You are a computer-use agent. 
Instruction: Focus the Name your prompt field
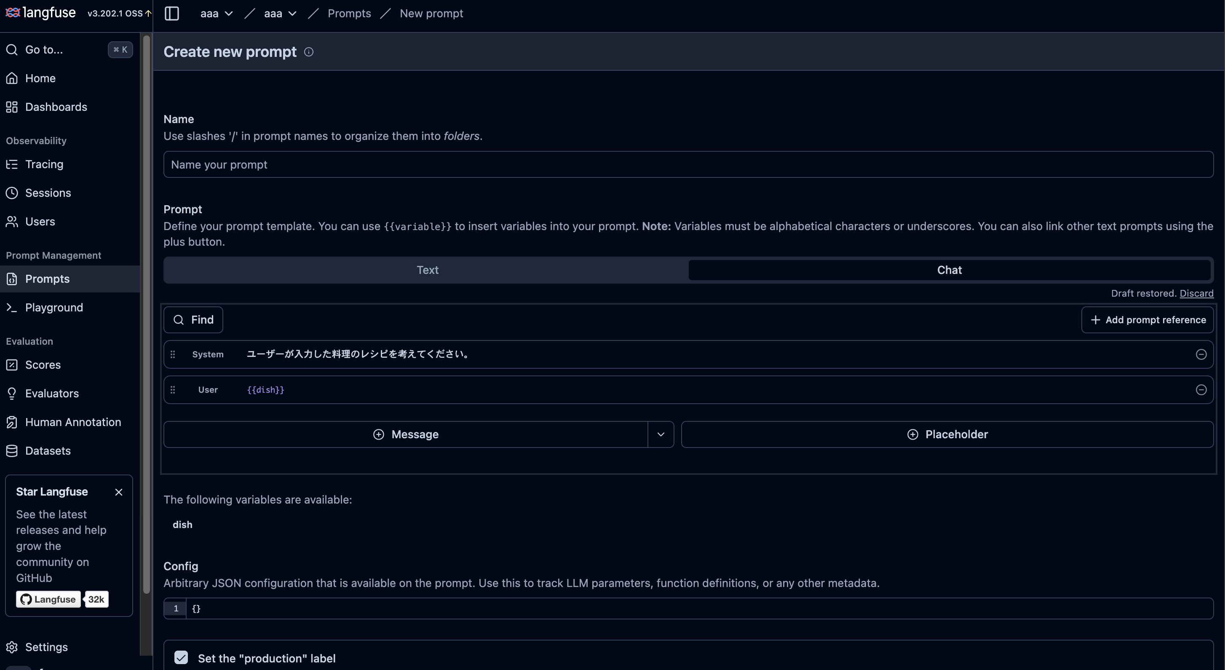click(x=688, y=165)
